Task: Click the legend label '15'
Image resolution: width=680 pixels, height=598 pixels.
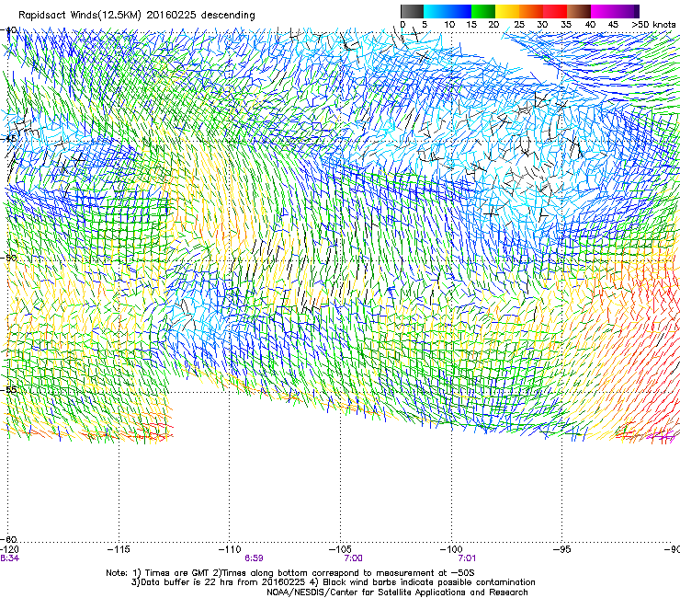Action: pyautogui.click(x=471, y=25)
